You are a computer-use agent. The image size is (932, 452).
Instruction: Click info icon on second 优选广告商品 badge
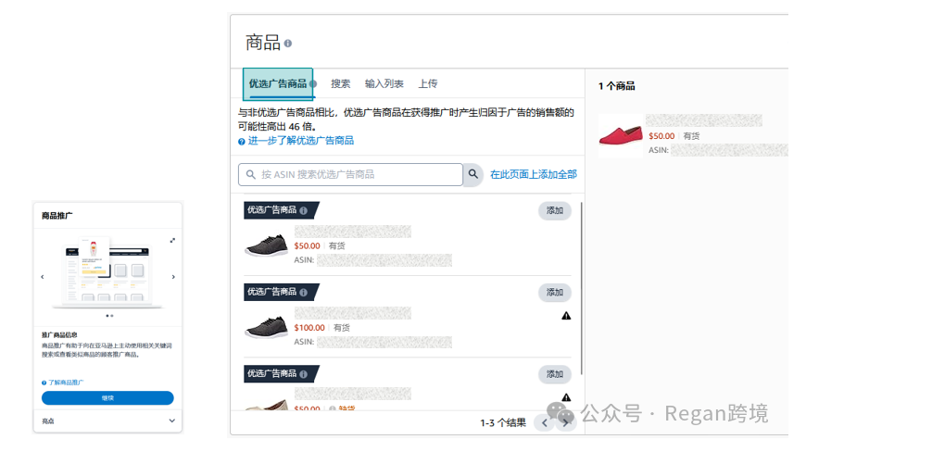pyautogui.click(x=303, y=293)
